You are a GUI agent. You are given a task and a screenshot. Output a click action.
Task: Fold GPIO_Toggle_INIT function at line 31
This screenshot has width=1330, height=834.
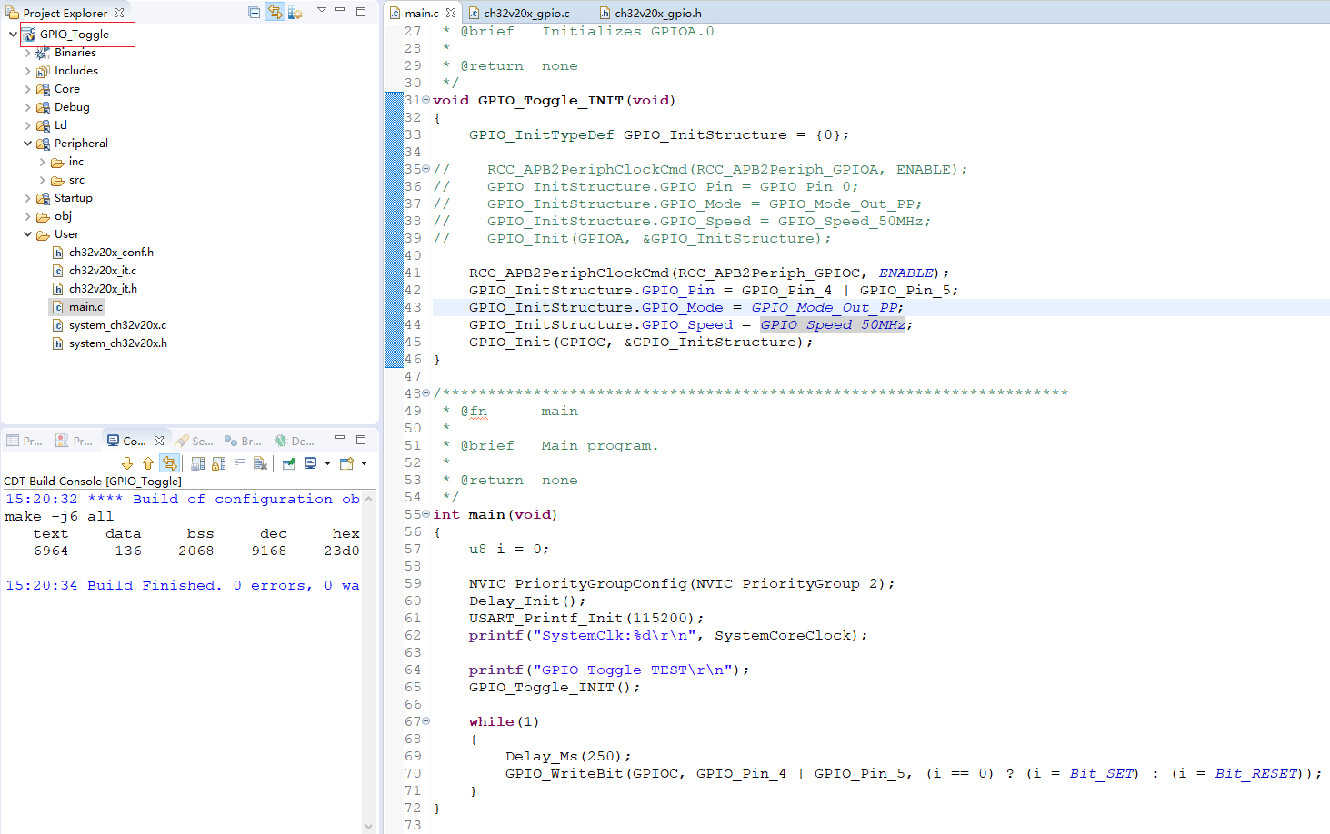point(425,100)
